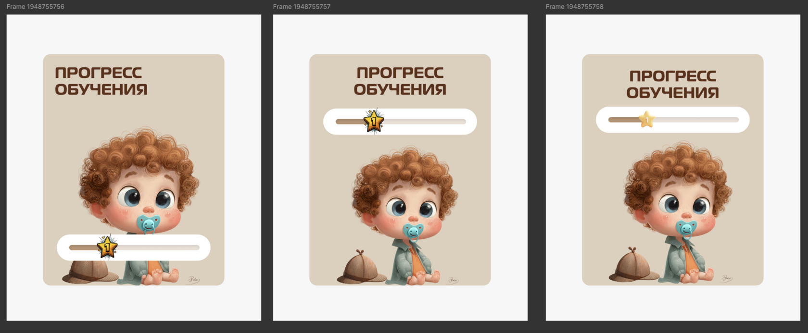Click the star badge in Frame 1948755757
The image size is (808, 333).
[374, 121]
